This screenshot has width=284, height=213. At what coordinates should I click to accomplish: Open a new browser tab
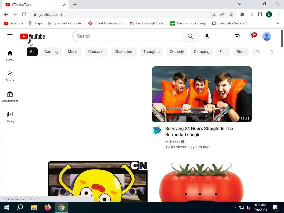[x=75, y=5]
